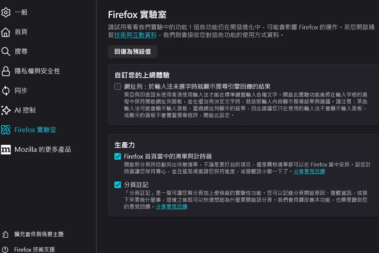Click the puzzle icon for 擴充套件與佈景主題
The width and height of the screenshot is (379, 253).
point(5,234)
